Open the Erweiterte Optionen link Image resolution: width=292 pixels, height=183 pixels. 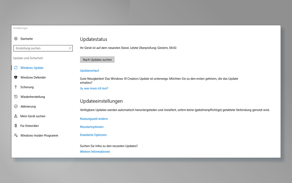pyautogui.click(x=93, y=135)
